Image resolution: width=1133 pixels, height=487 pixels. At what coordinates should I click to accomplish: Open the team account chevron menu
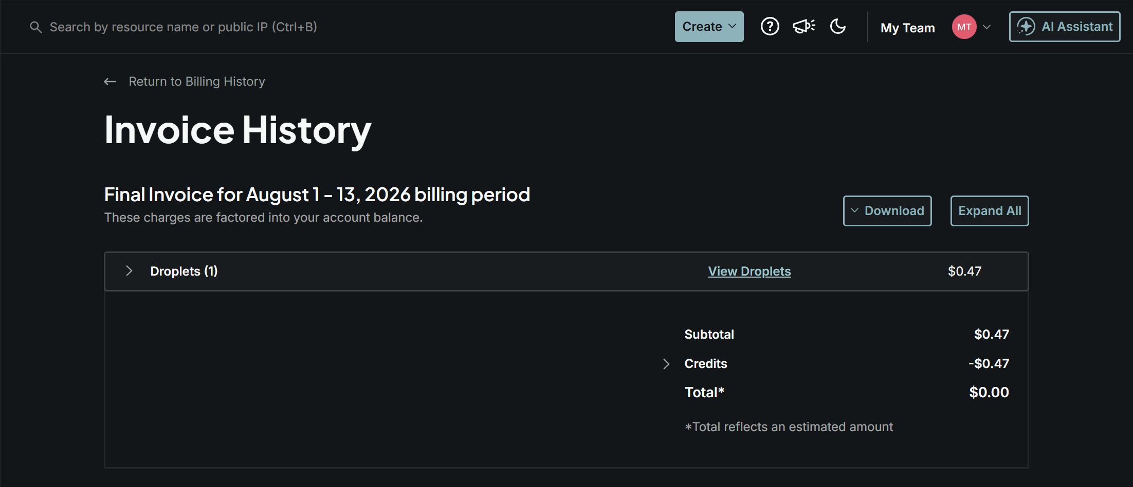[x=986, y=27]
